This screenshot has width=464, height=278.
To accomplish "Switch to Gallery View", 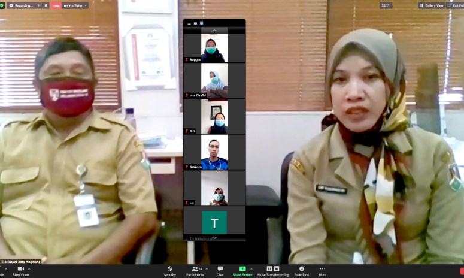I will (432, 5).
